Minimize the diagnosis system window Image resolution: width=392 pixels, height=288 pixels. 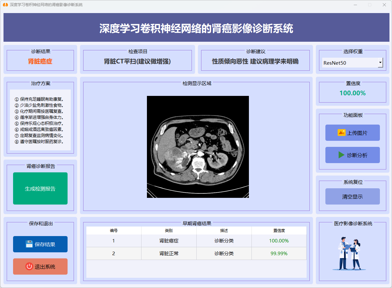click(x=355, y=5)
